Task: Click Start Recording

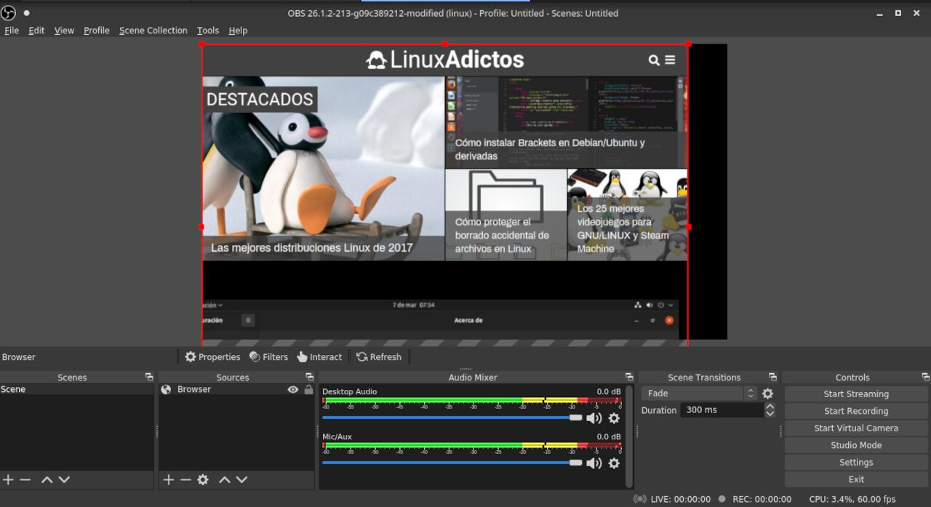Action: pyautogui.click(x=856, y=411)
